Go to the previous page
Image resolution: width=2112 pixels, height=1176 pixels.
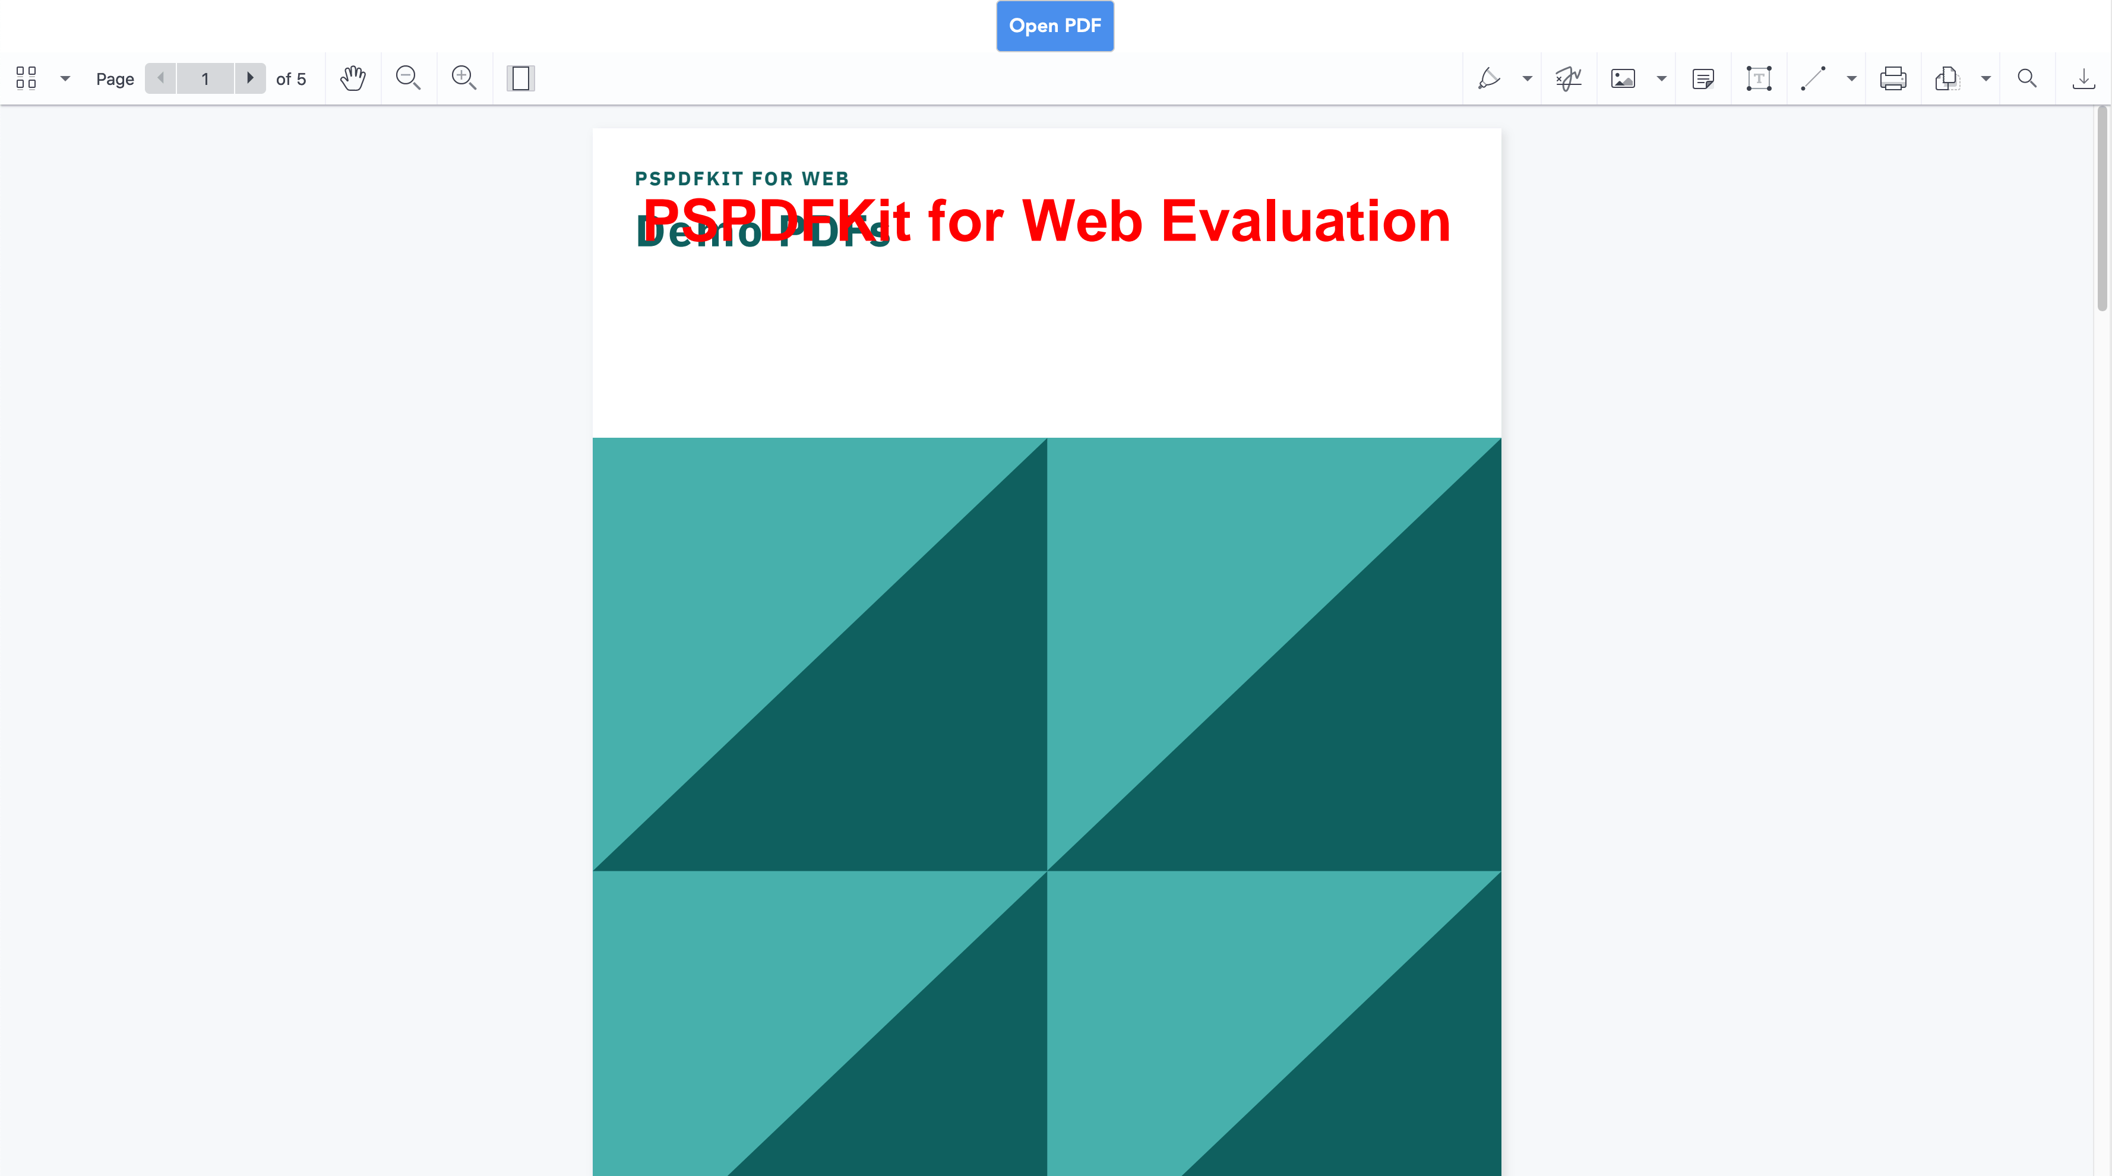pos(161,78)
